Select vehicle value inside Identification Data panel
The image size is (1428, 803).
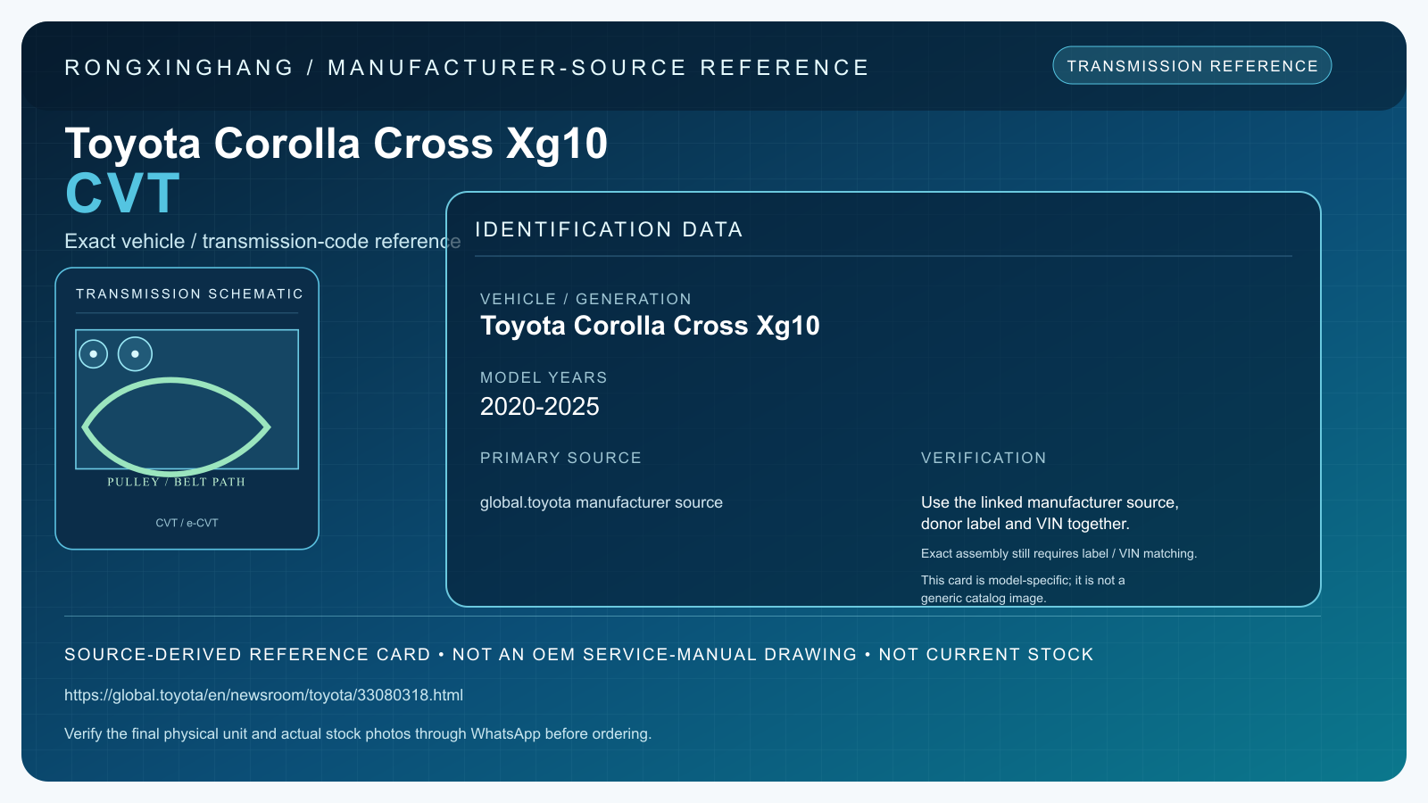650,326
